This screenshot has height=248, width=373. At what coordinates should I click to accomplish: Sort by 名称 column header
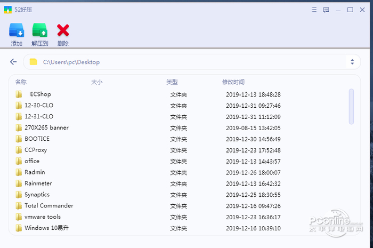tap(21, 82)
